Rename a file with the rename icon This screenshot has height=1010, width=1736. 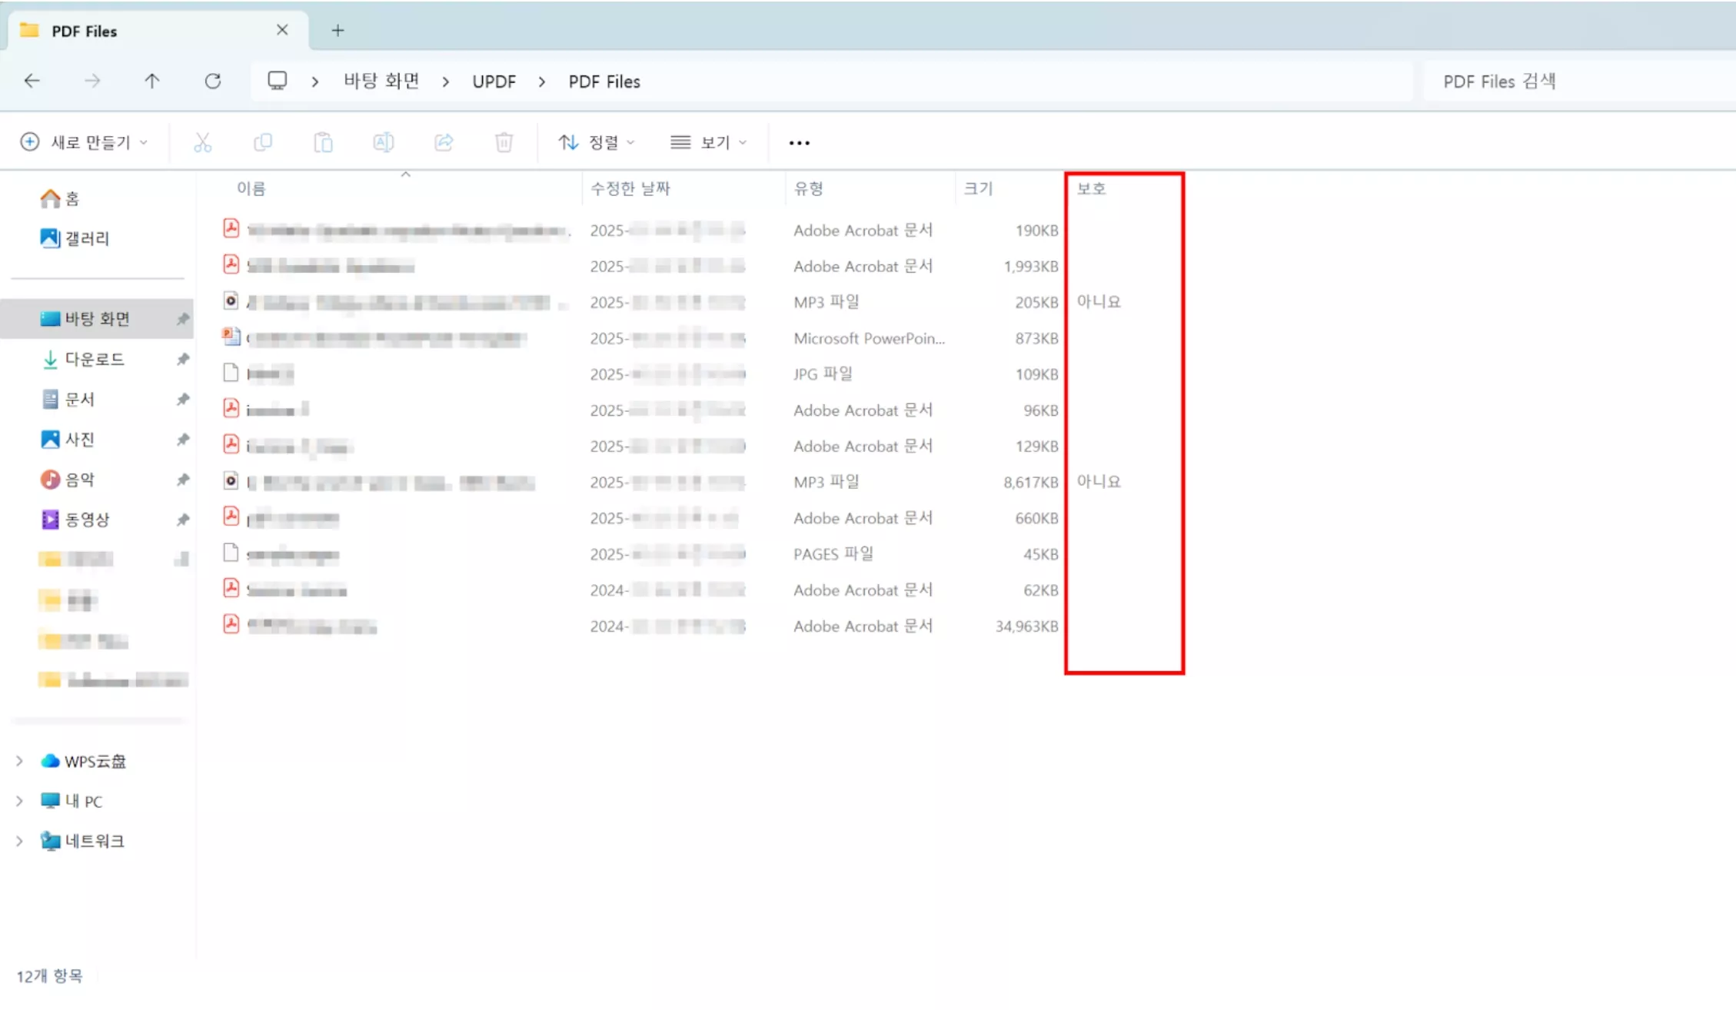[384, 142]
